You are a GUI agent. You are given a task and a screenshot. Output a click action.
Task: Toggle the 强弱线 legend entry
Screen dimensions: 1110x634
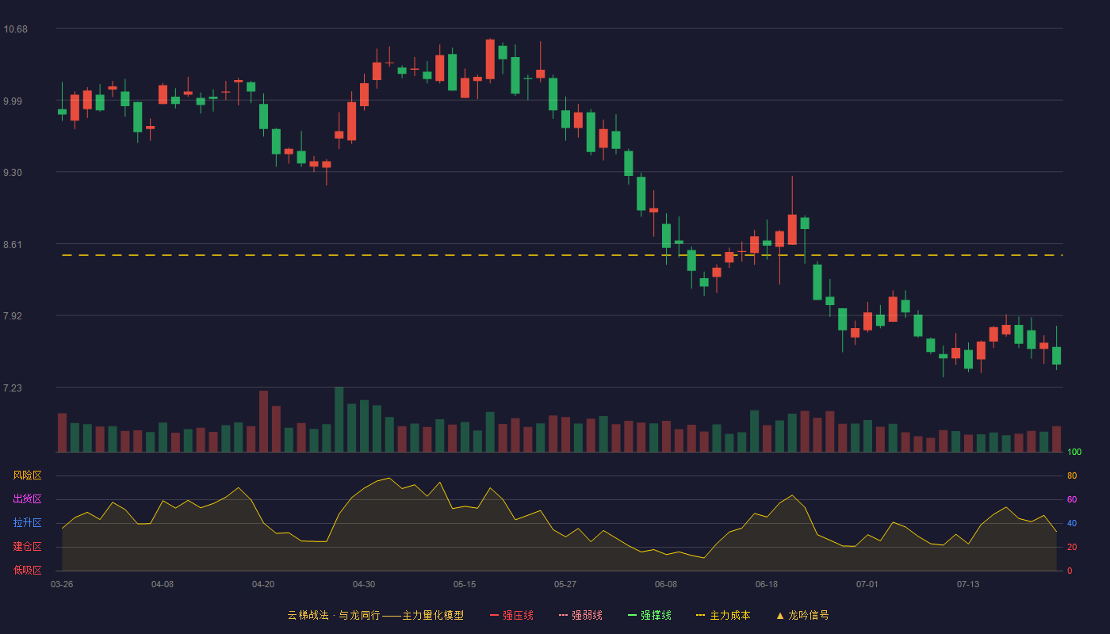580,615
